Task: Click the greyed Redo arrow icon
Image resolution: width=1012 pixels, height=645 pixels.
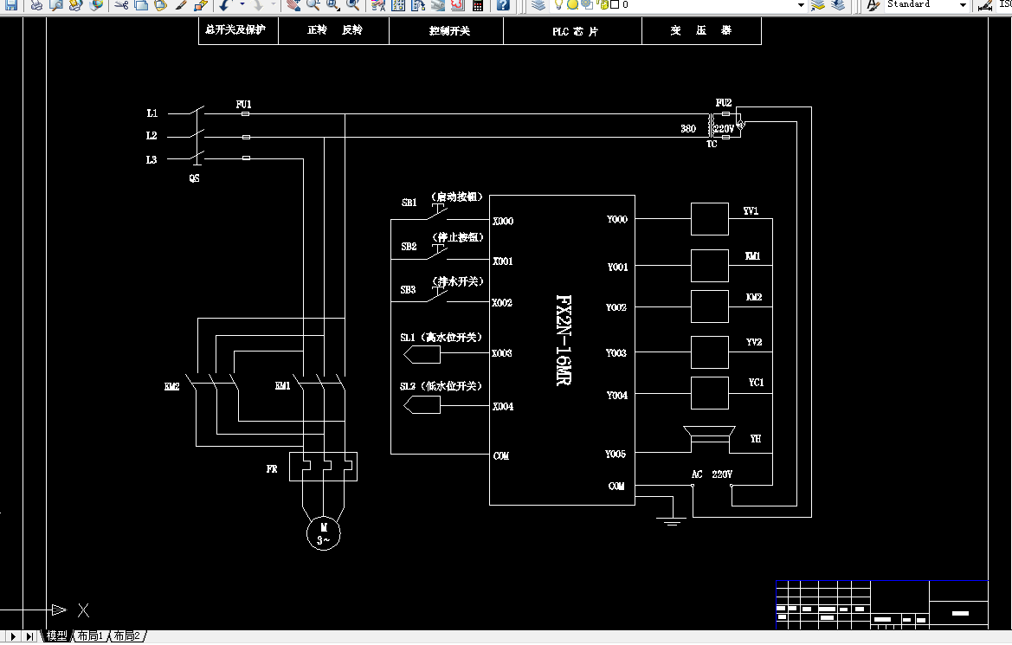Action: (x=257, y=5)
